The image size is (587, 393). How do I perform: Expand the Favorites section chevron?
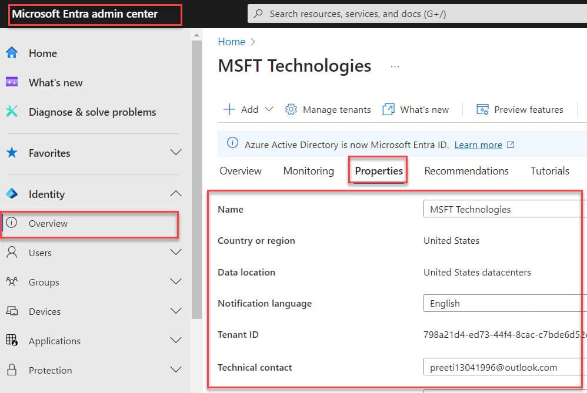pyautogui.click(x=176, y=152)
